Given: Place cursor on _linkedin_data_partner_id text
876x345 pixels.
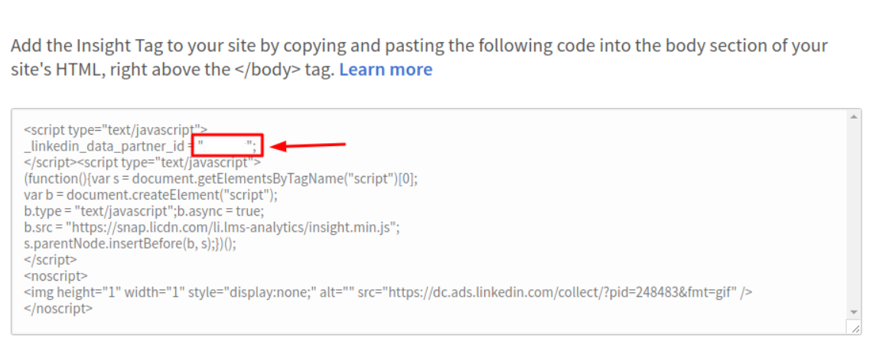Looking at the screenshot, I should pos(105,147).
